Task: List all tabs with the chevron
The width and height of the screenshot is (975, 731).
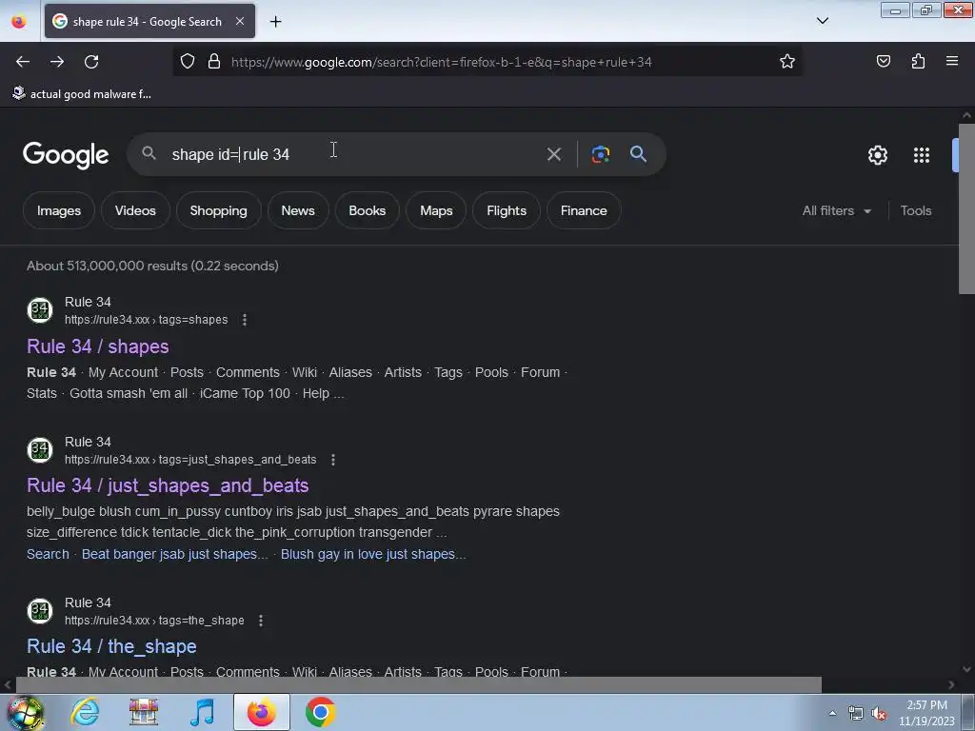Action: [x=822, y=21]
